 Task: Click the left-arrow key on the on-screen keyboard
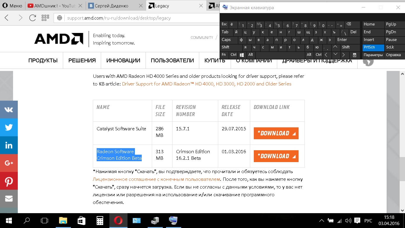tap(326, 55)
